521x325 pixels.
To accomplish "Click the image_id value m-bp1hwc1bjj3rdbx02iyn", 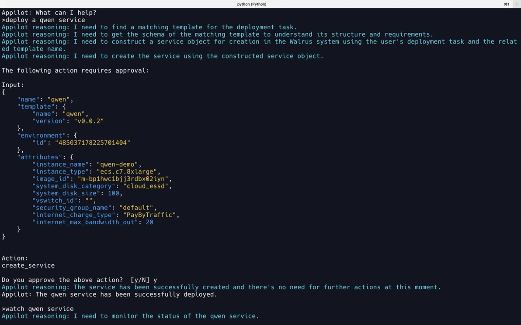I will [x=123, y=179].
